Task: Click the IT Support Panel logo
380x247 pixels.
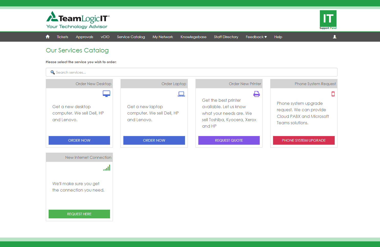Action: click(x=328, y=20)
